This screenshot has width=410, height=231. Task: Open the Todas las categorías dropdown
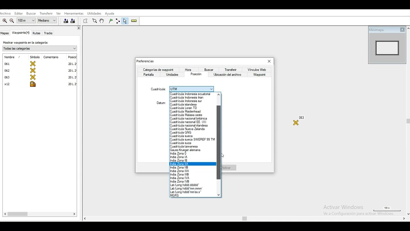click(40, 48)
